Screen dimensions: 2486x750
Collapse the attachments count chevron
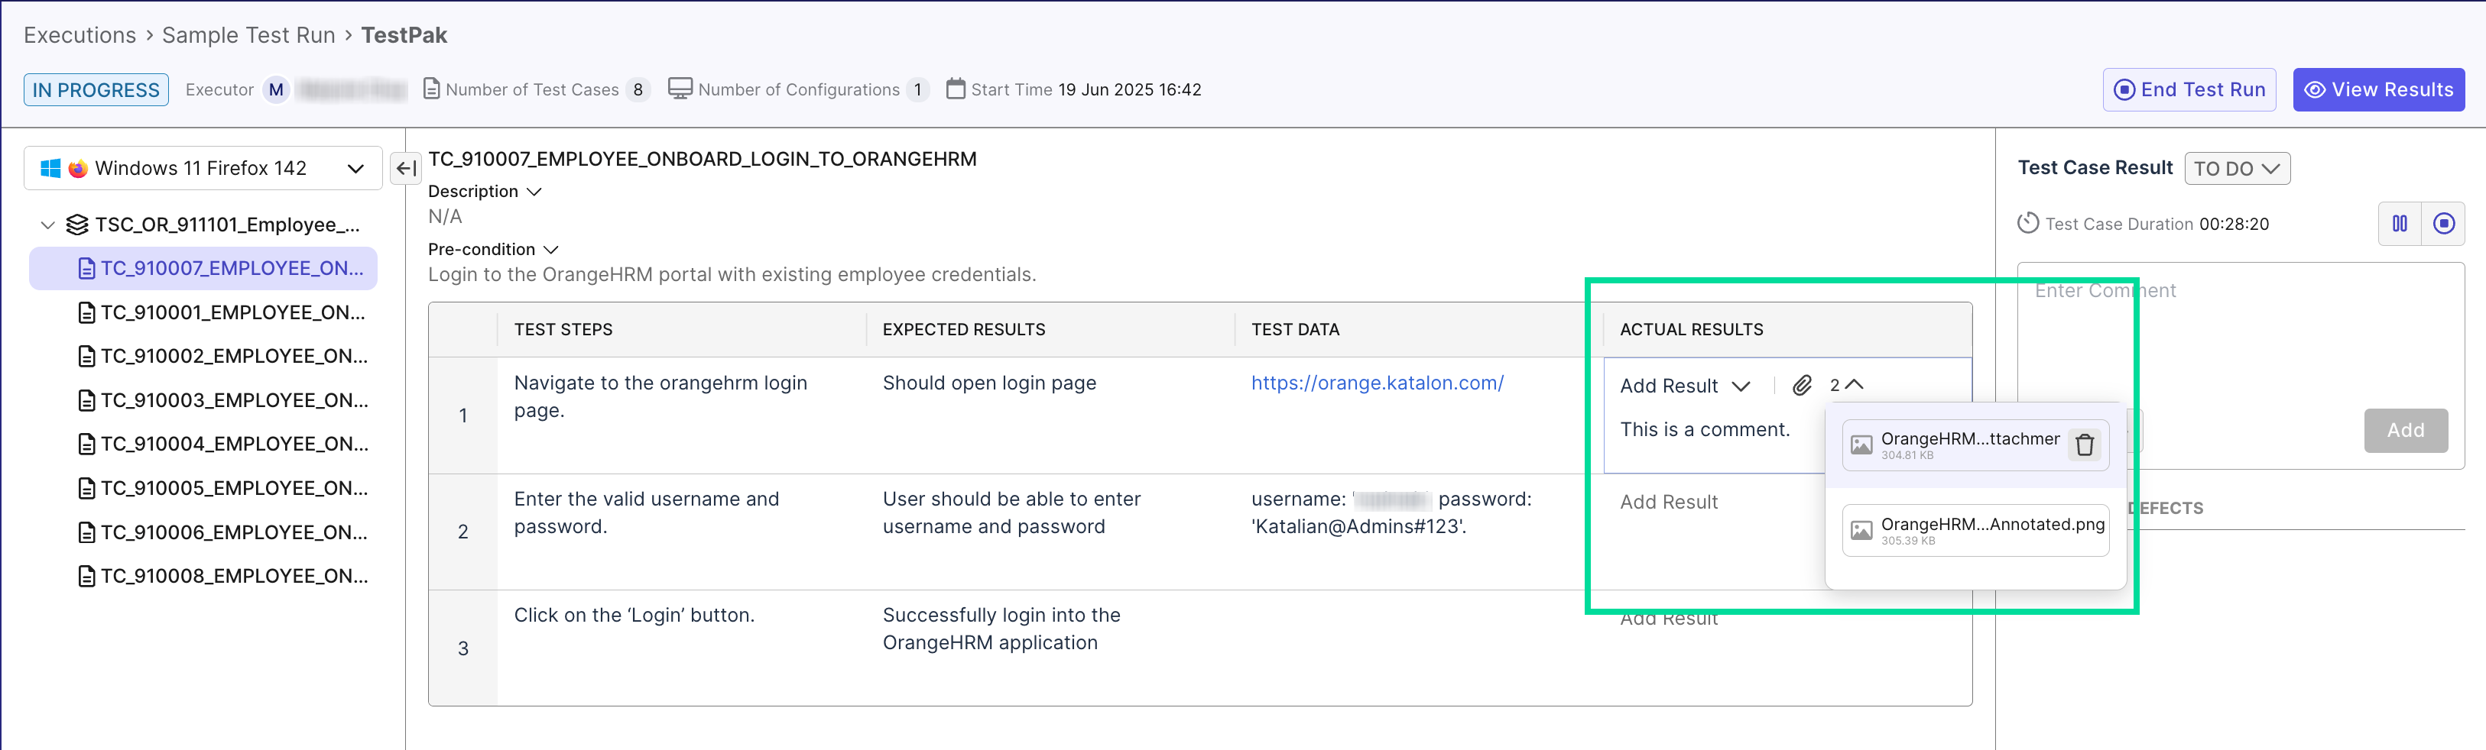click(1854, 385)
